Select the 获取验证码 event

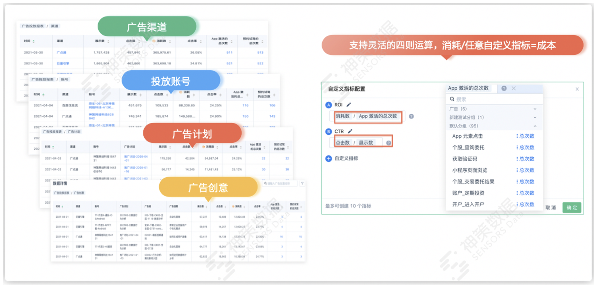(x=465, y=159)
